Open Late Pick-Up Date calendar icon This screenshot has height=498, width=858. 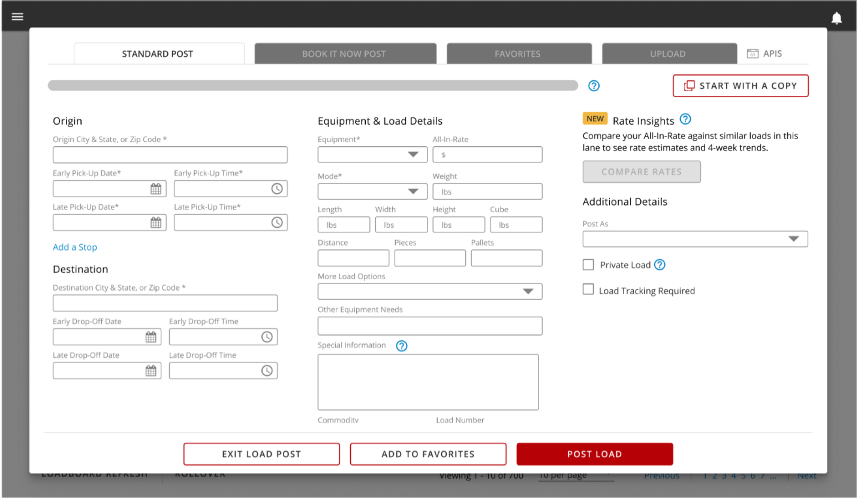156,222
